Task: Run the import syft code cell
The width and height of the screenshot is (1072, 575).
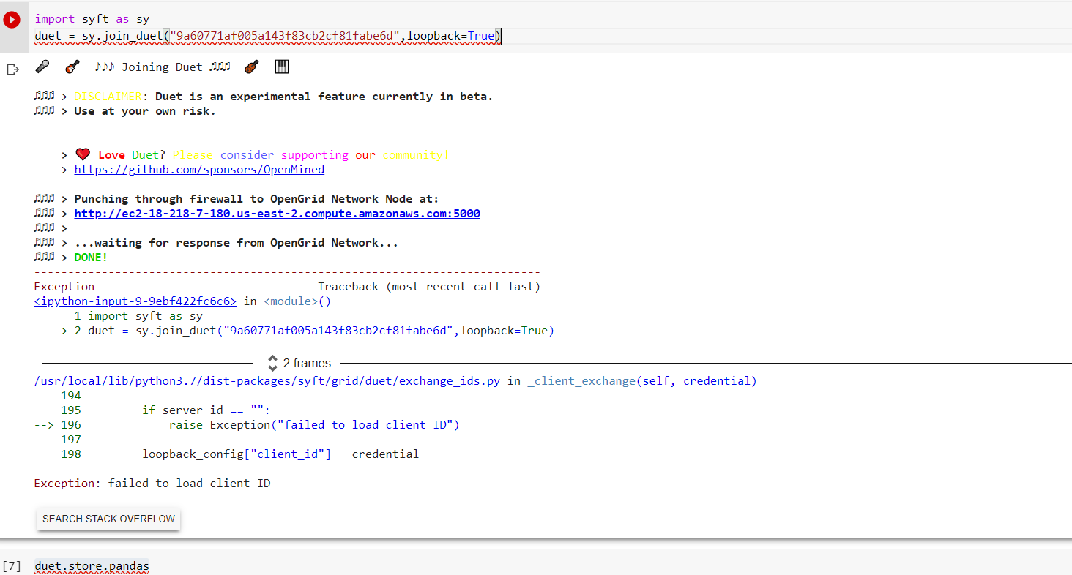Action: [x=11, y=19]
